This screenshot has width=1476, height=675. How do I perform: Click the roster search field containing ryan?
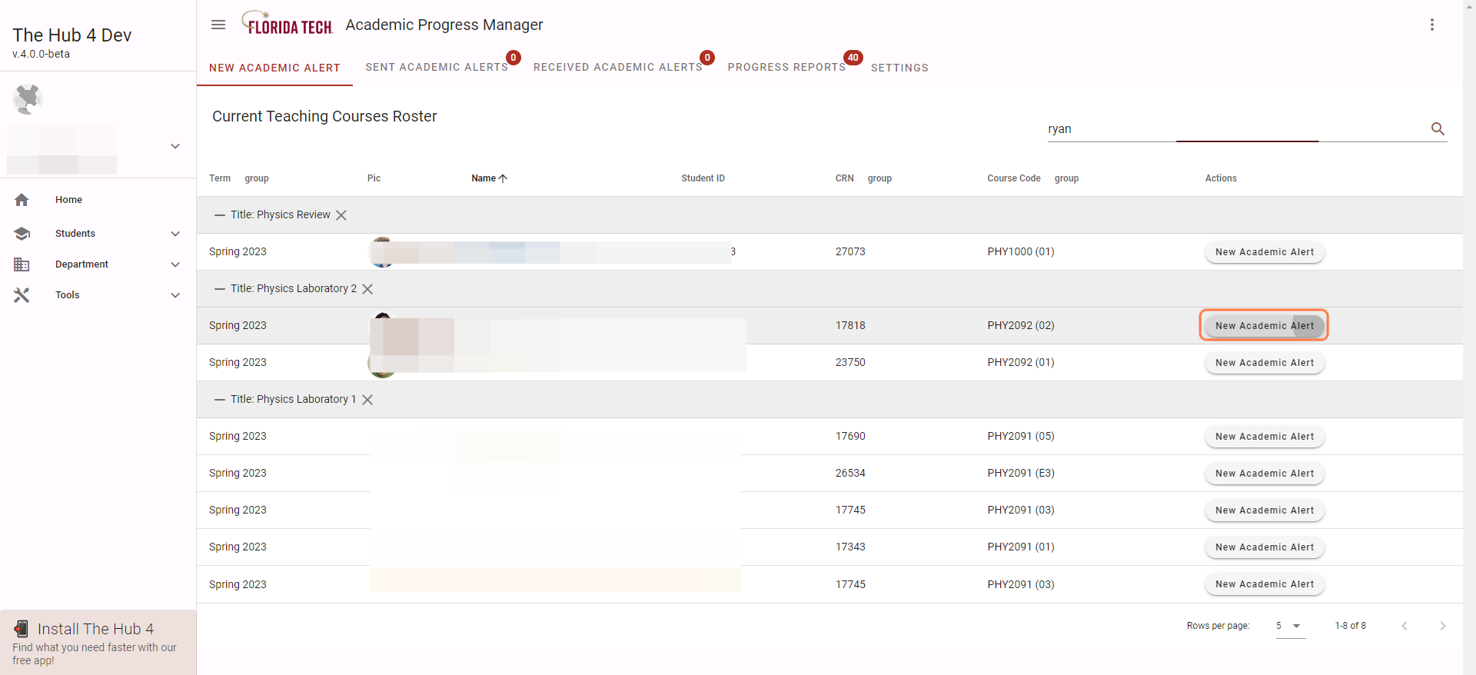(x=1236, y=129)
